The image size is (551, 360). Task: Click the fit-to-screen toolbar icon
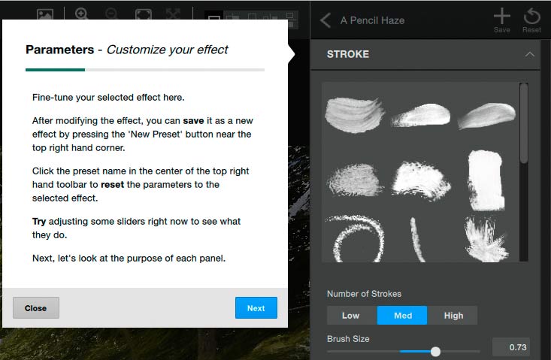[x=144, y=14]
